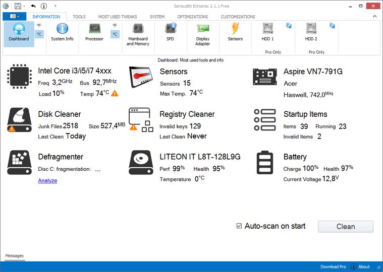Screen dimensions: 383x272
Task: Select the INFORMATION ribbon tab
Action: tap(46, 17)
